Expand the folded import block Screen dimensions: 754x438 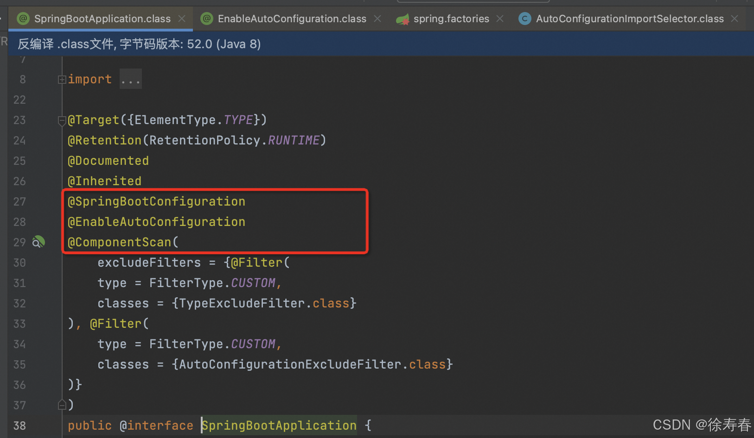[62, 80]
